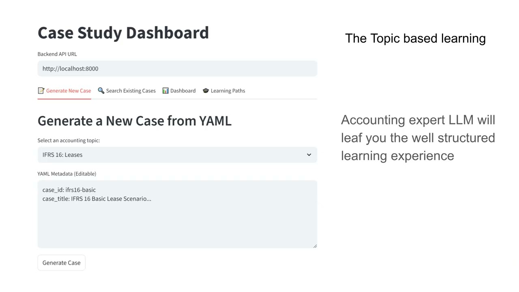
Task: Click the Generate a New Case from YAML heading
Action: pyautogui.click(x=135, y=121)
